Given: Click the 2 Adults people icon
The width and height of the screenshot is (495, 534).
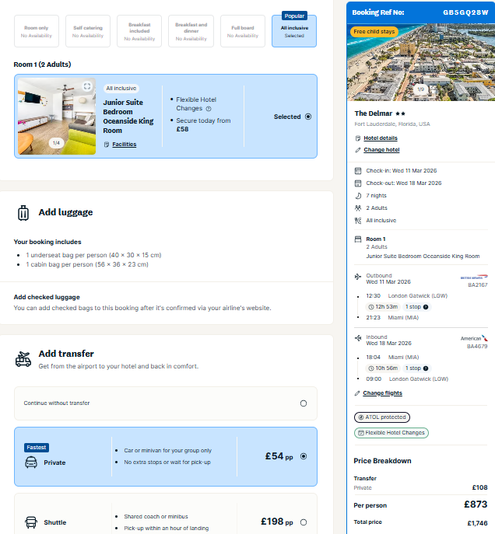Looking at the screenshot, I should pos(358,208).
